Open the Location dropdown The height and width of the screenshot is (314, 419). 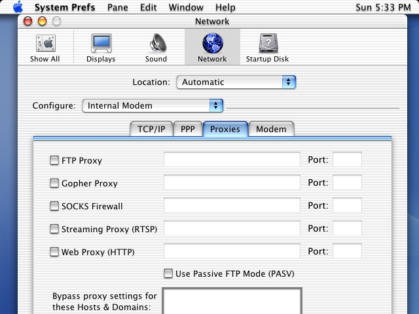point(236,82)
